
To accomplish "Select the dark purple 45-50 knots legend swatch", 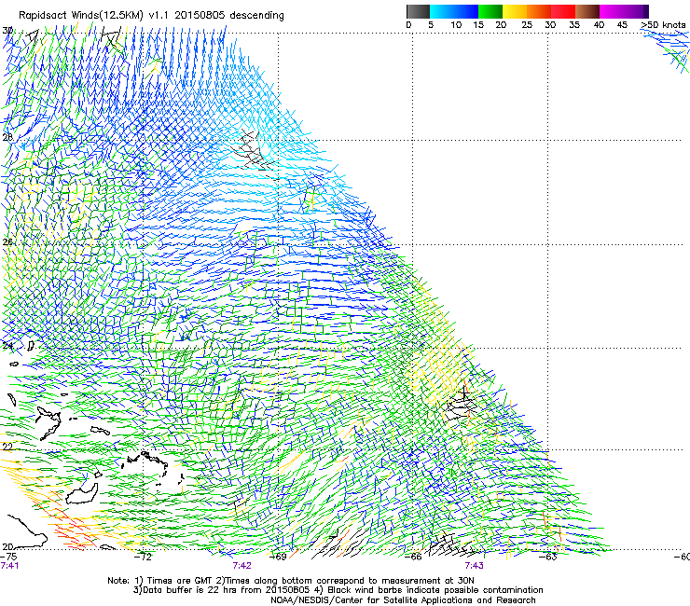I will tap(636, 11).
